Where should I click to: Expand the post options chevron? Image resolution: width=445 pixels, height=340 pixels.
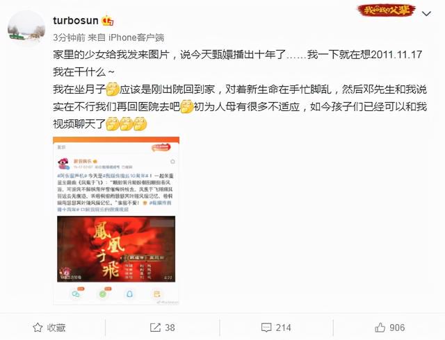point(426,13)
